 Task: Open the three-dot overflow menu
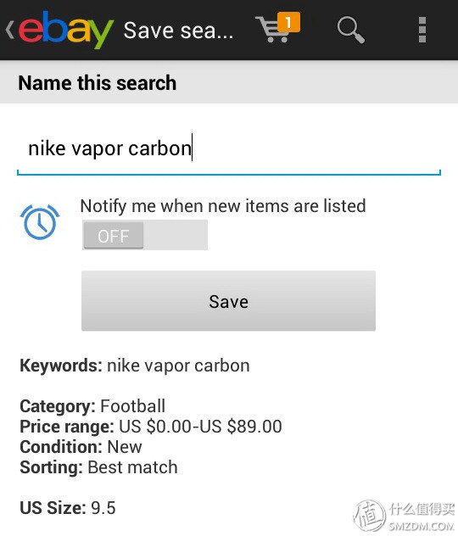tap(422, 30)
